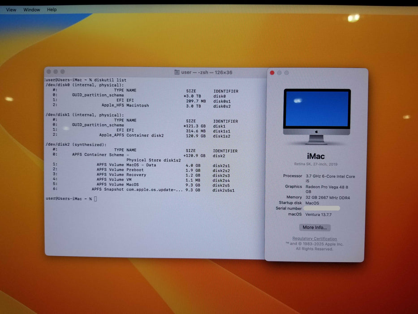Open the Regulatory Certification link
Screen dimensions: 418x314
click(315, 239)
